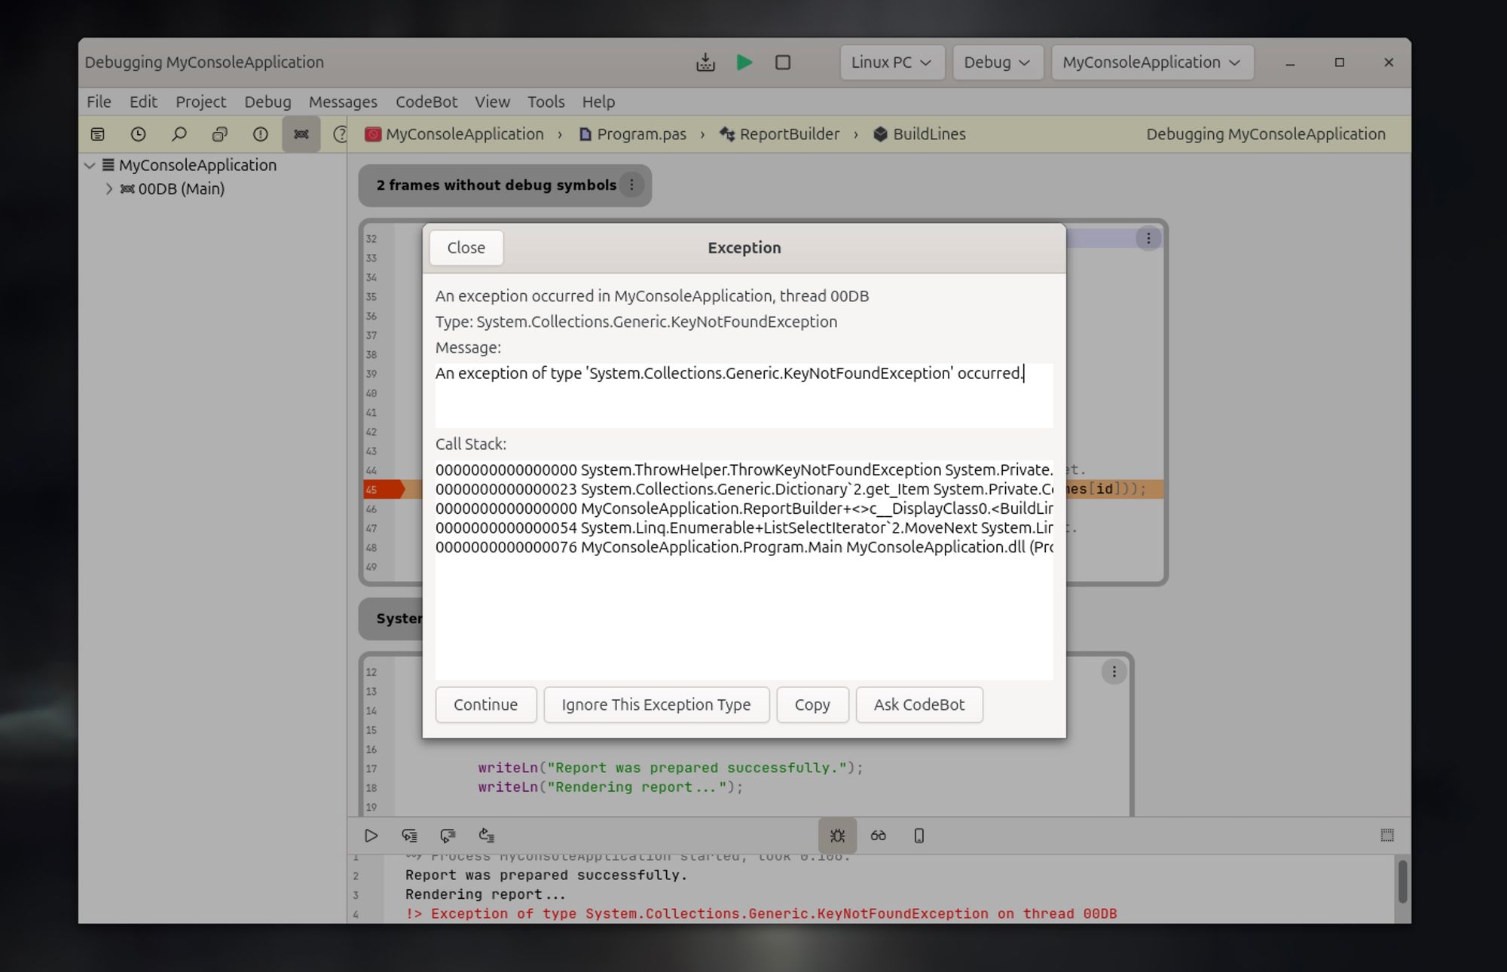Click the Step Over debug toolbar icon
The image size is (1507, 972).
[448, 836]
